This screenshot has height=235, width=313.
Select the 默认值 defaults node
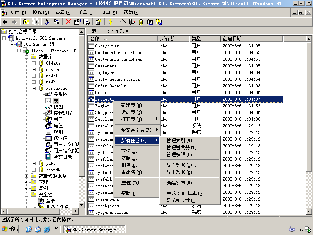tap(61, 138)
